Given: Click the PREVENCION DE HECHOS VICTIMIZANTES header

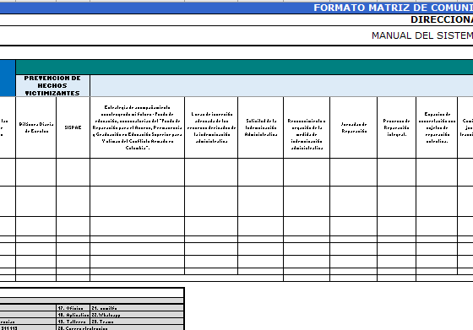Looking at the screenshot, I should click(x=52, y=85).
